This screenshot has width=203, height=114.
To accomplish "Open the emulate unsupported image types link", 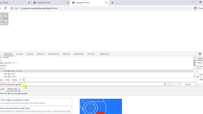I will pyautogui.click(x=15, y=108).
